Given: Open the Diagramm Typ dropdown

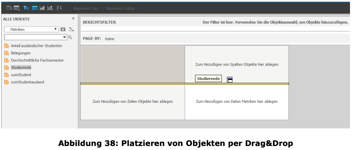Looking at the screenshot, I should tap(87, 8).
